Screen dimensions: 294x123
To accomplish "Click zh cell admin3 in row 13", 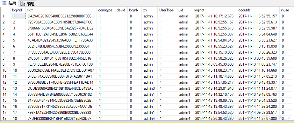I will click(149, 88).
